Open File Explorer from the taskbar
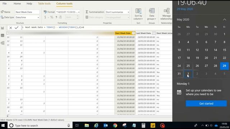 point(87,125)
